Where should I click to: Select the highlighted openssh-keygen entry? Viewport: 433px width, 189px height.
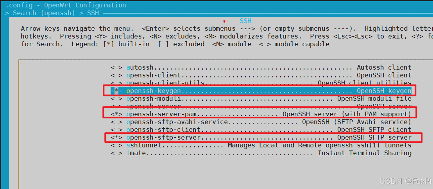[x=261, y=91]
